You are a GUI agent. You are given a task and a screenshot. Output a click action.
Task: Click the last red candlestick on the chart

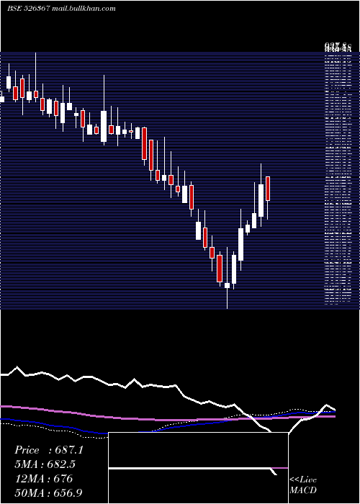[268, 189]
